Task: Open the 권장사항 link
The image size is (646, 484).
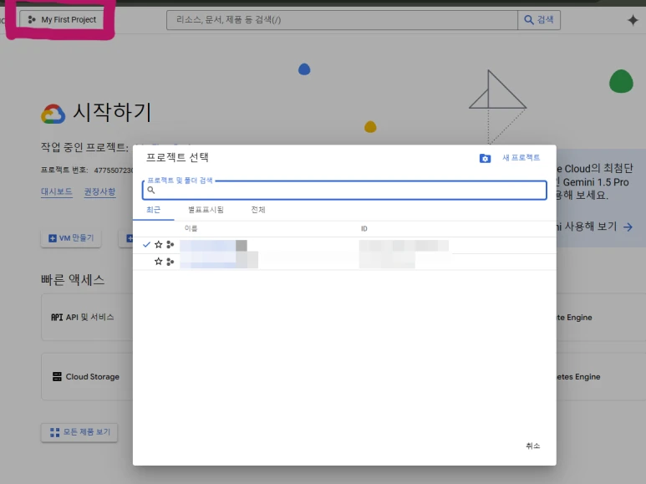Action: [99, 191]
